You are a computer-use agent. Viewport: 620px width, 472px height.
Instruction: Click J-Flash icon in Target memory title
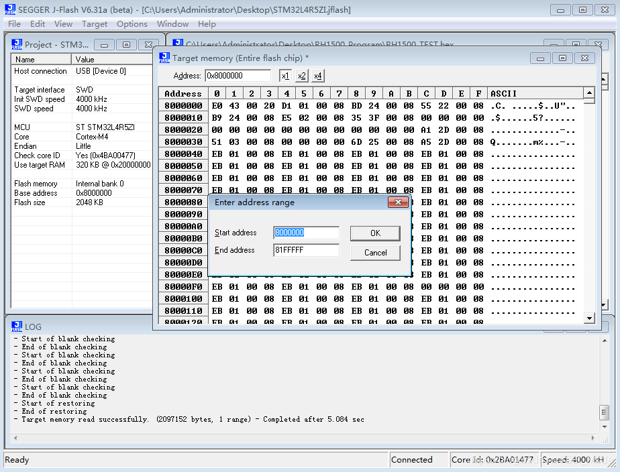pos(164,58)
